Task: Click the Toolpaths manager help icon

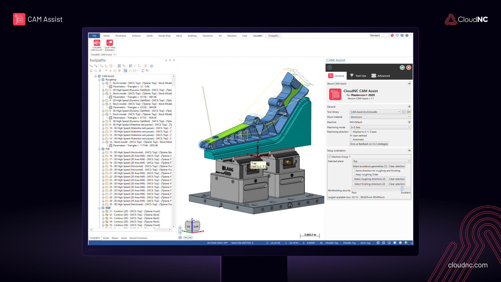Action: point(152,66)
